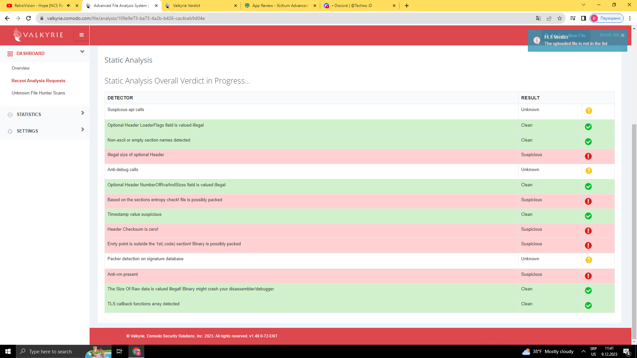This screenshot has width=637, height=358.
Task: Bookmark this page with star icon
Action: (560, 18)
